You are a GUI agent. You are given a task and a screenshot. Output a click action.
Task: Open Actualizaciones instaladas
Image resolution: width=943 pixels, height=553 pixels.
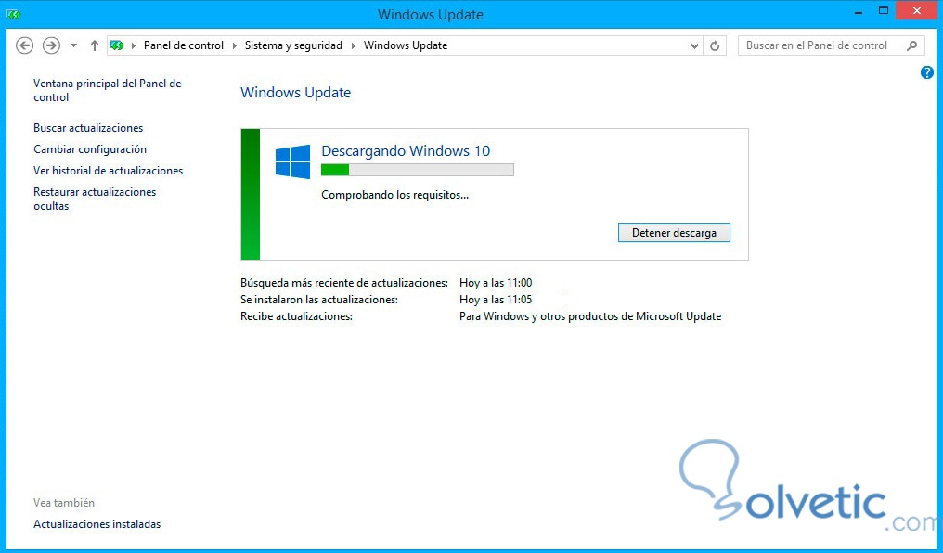click(97, 524)
